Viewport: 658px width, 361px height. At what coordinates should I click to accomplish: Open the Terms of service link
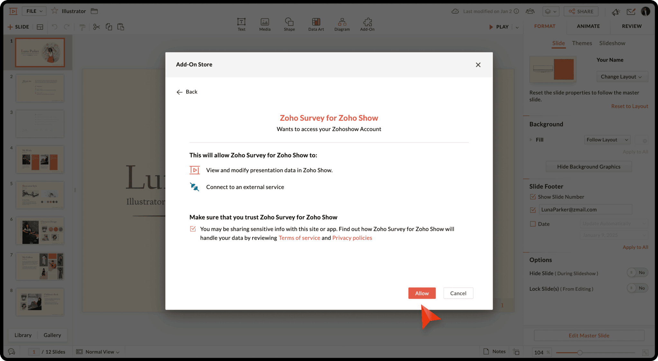(x=299, y=238)
